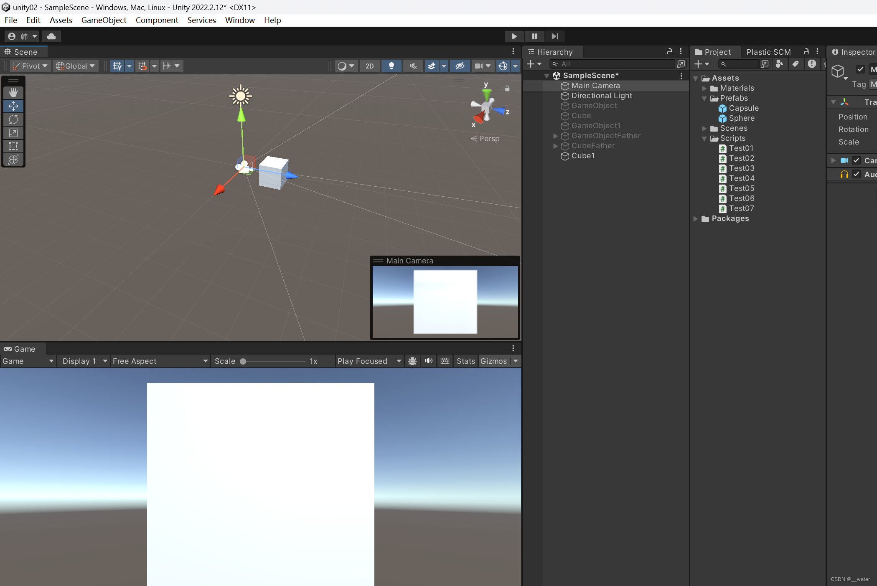
Task: Expand the Materials folder in Project panel
Action: pyautogui.click(x=705, y=88)
